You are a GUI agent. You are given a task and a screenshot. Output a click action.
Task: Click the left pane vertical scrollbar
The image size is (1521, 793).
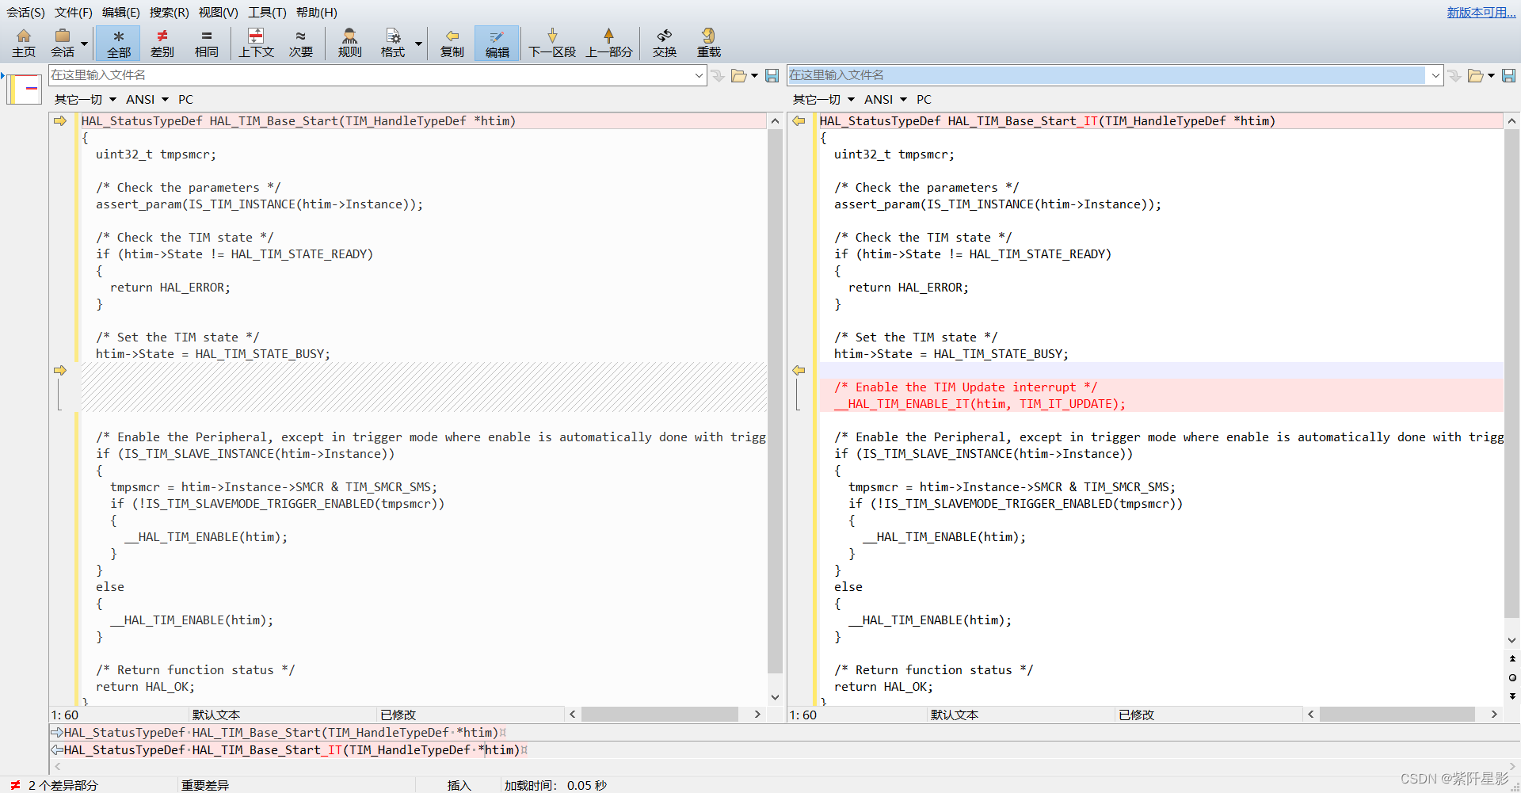coord(775,401)
